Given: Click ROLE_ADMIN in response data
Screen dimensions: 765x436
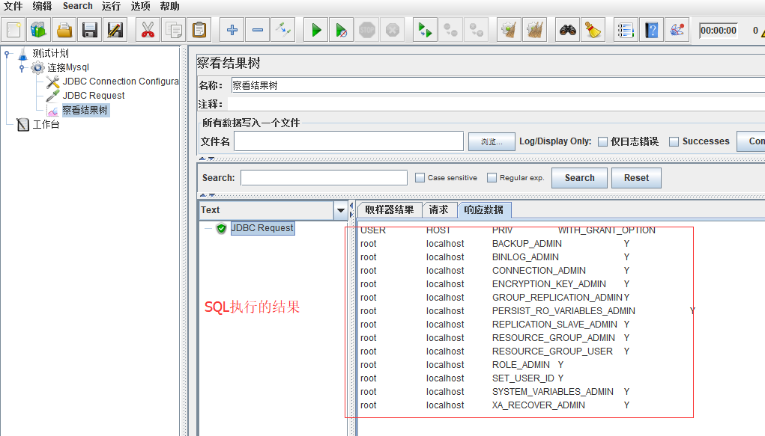Looking at the screenshot, I should coord(521,365).
